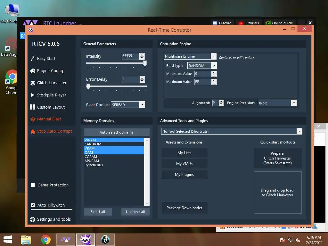Expand the No Tool Selected (Shortcuts) dropdown

pyautogui.click(x=299, y=131)
